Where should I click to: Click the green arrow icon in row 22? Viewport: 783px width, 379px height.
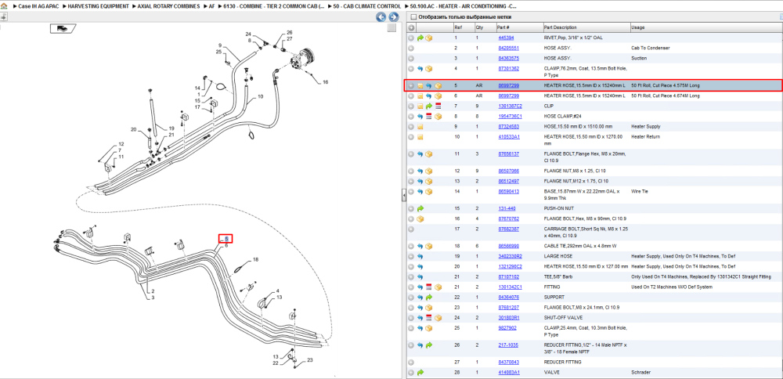[x=429, y=298]
